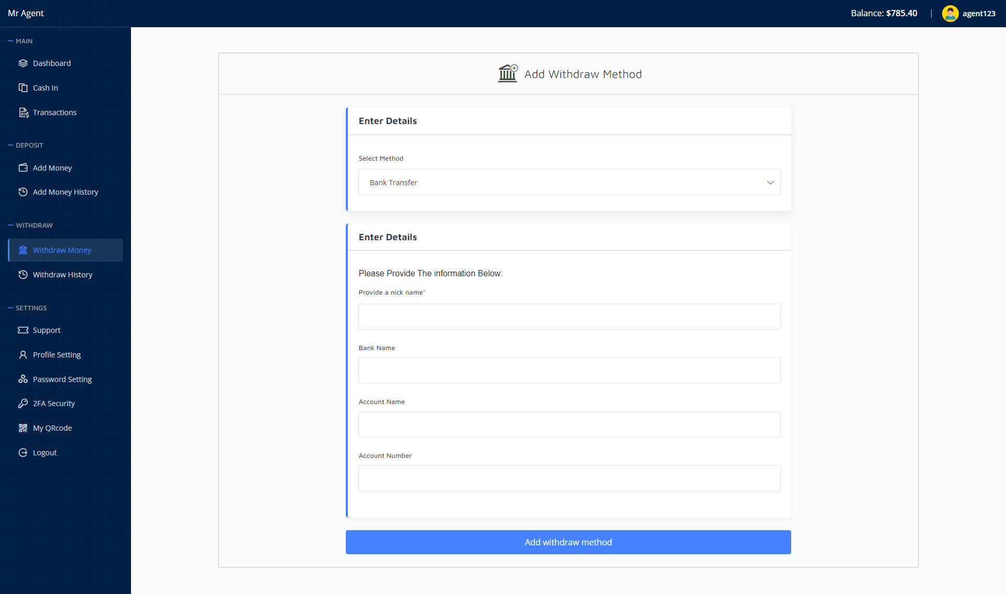The image size is (1006, 594).
Task: Click the Logout icon in sidebar
Action: click(x=23, y=452)
